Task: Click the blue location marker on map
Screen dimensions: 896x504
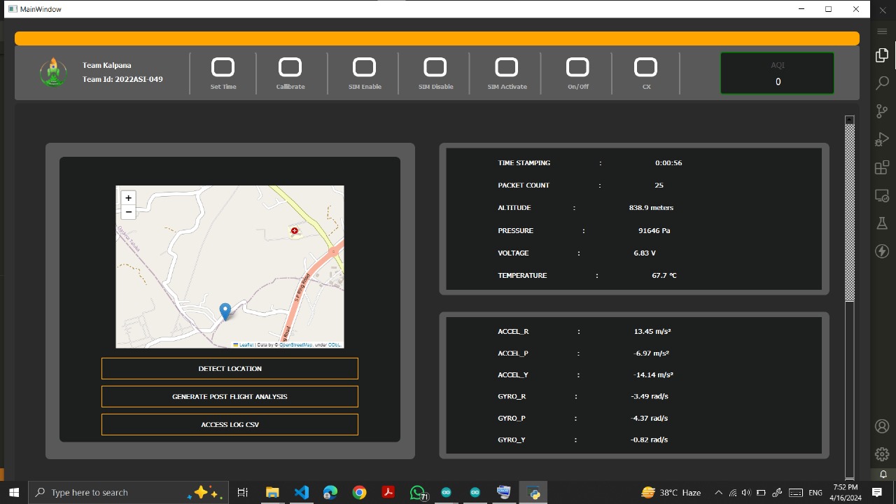Action: (x=225, y=311)
